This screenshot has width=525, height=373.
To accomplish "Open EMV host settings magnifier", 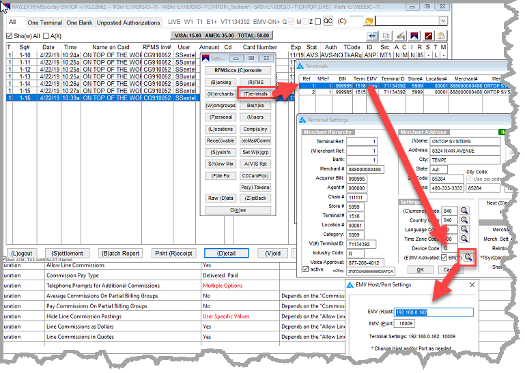I will pos(468,257).
